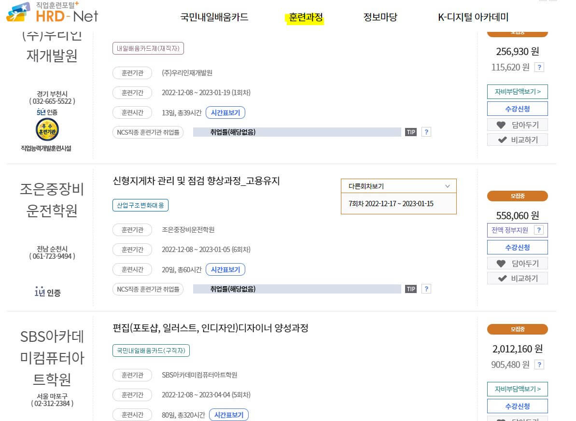Click the 5년 인증 label
Viewport: 576px width, 421px height.
pos(47,112)
